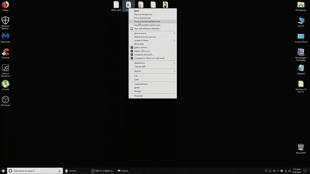This screenshot has width=310, height=174.
Task: Select This PC desktop icon
Action: point(301,22)
